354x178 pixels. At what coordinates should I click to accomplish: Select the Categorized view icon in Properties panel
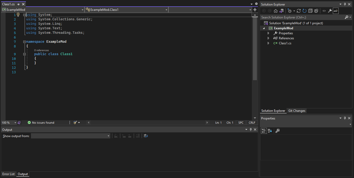coord(264,131)
